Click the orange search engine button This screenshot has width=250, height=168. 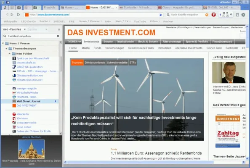tap(207, 15)
